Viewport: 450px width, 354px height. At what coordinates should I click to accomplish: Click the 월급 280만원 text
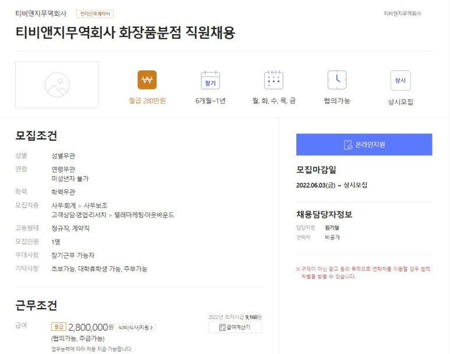[147, 101]
